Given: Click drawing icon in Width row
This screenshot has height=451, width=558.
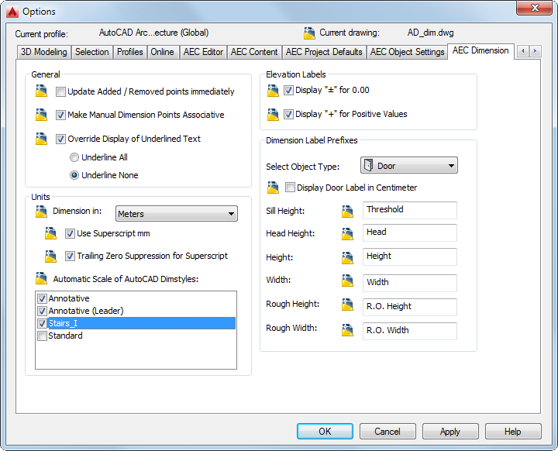Looking at the screenshot, I should coord(347,281).
